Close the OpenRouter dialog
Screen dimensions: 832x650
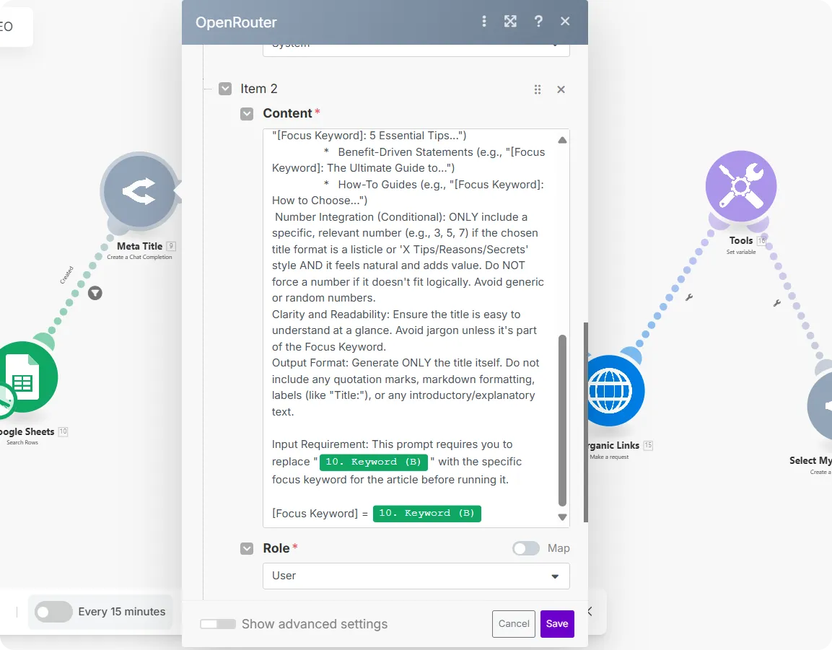pyautogui.click(x=565, y=21)
